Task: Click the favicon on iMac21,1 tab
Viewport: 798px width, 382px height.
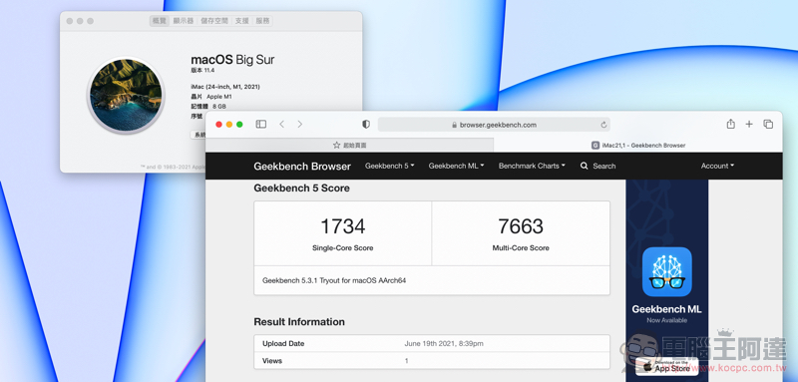Action: [596, 145]
